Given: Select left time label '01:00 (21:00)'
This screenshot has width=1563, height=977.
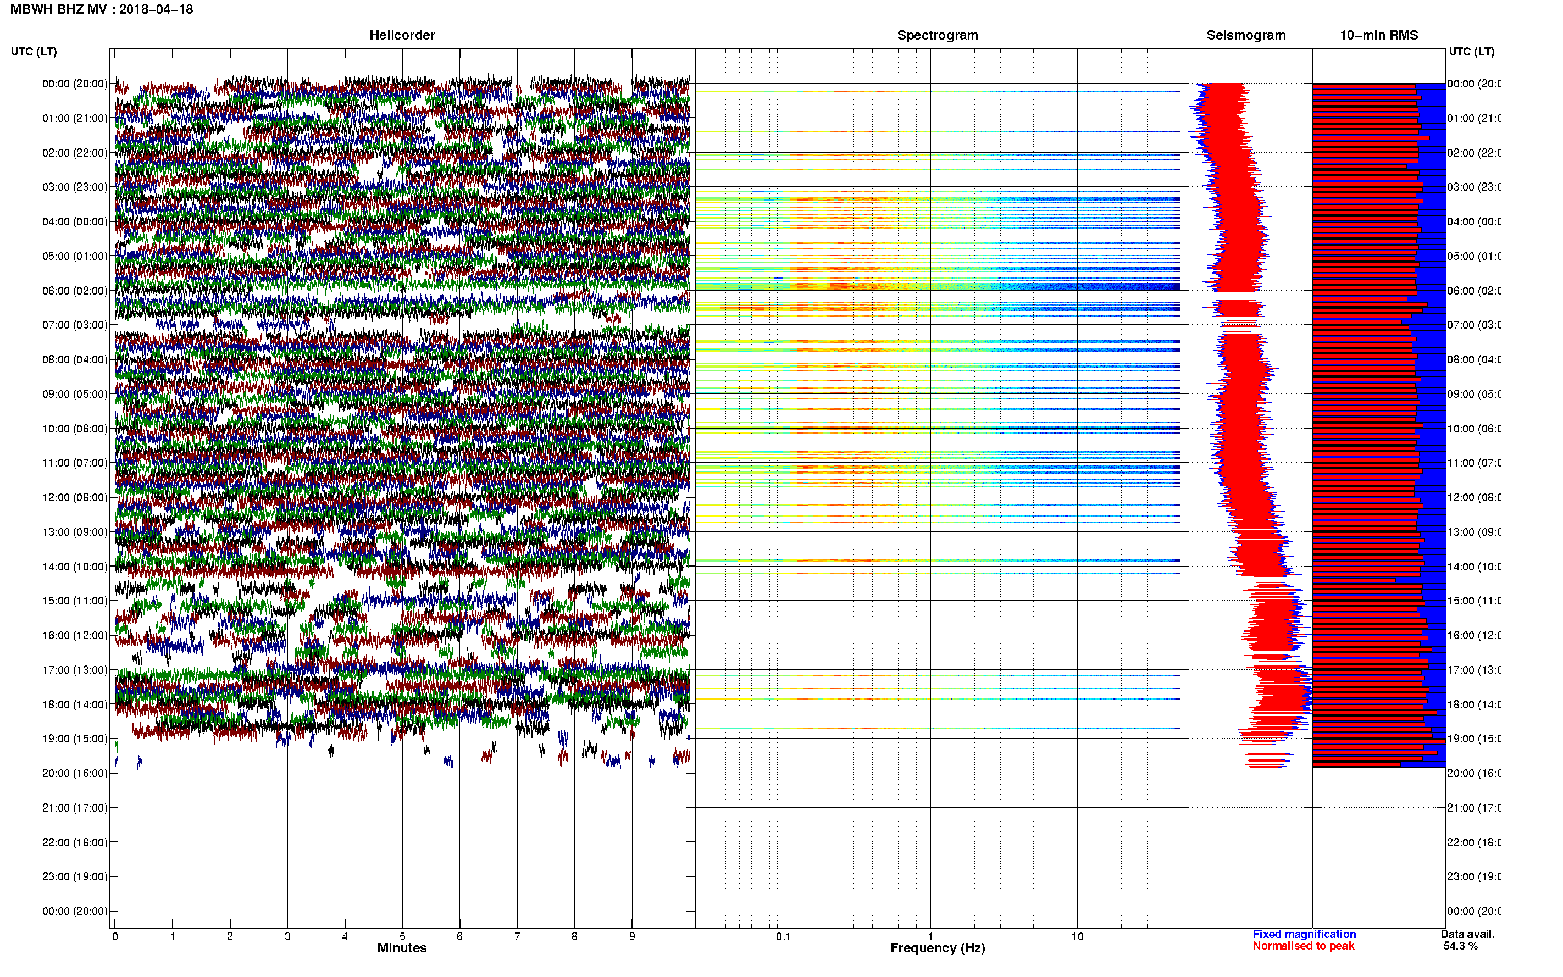Looking at the screenshot, I should pos(75,118).
